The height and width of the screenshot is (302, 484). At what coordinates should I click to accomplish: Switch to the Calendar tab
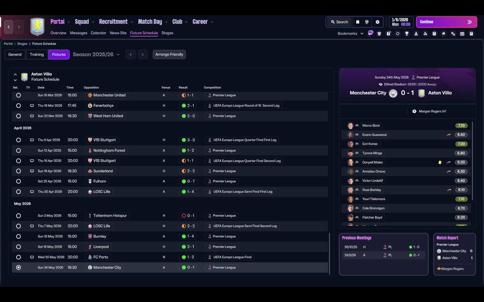click(98, 33)
